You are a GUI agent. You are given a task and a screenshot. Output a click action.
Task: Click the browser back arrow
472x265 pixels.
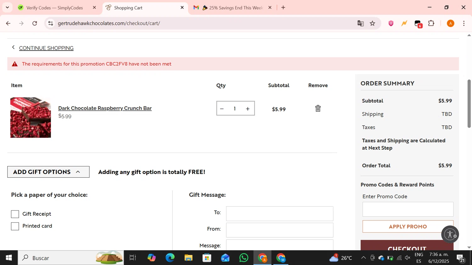[8, 23]
